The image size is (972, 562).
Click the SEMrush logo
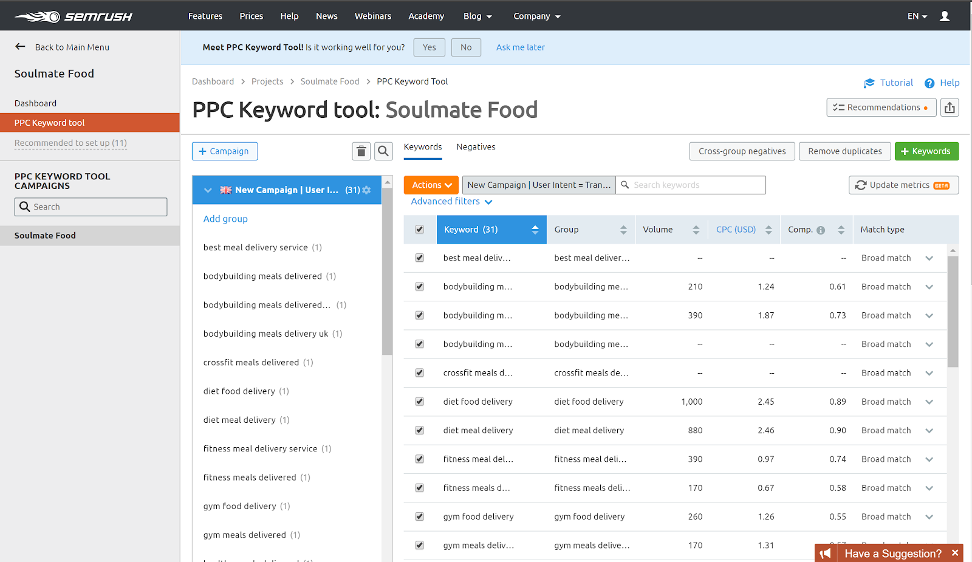point(74,16)
